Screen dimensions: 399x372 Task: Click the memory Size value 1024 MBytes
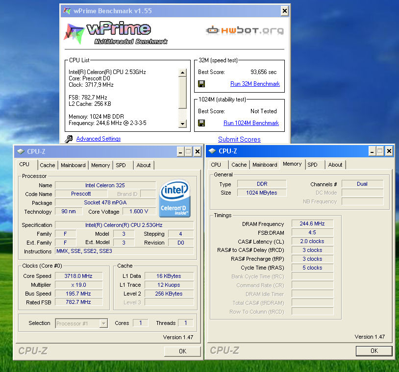[262, 193]
